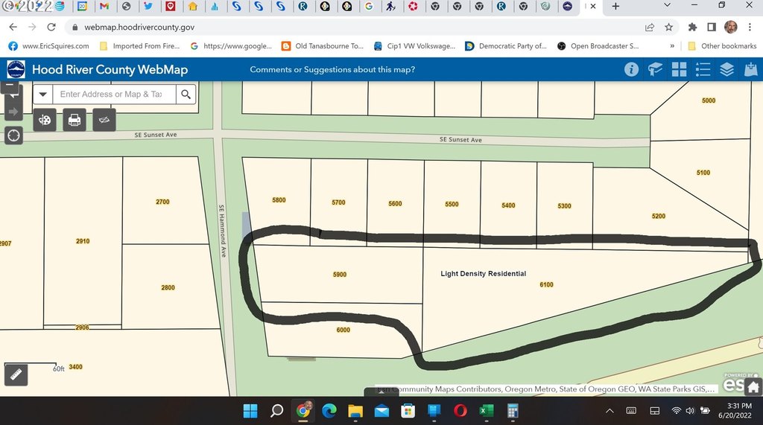Toggle Chrome side panel

[x=711, y=27]
